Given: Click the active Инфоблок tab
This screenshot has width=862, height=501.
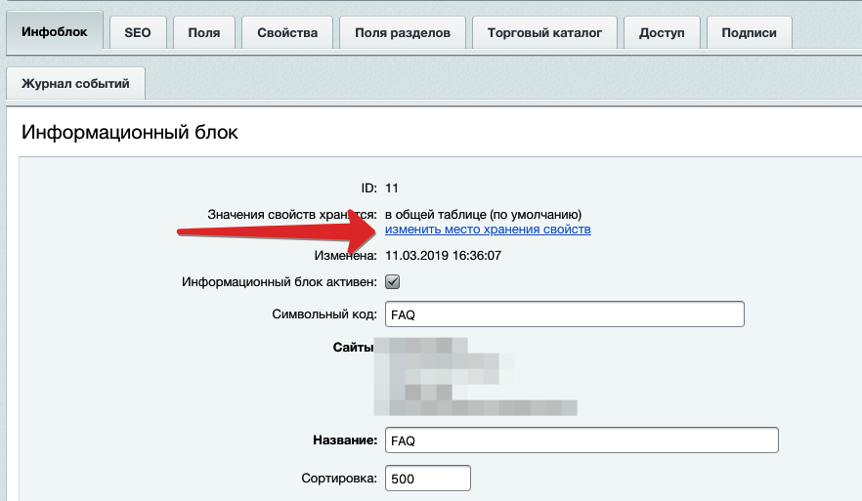Looking at the screenshot, I should pyautogui.click(x=54, y=32).
